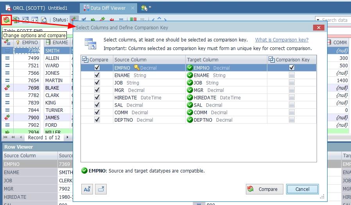Click Cancel to dismiss the dialog
The image size is (351, 205).
point(302,189)
